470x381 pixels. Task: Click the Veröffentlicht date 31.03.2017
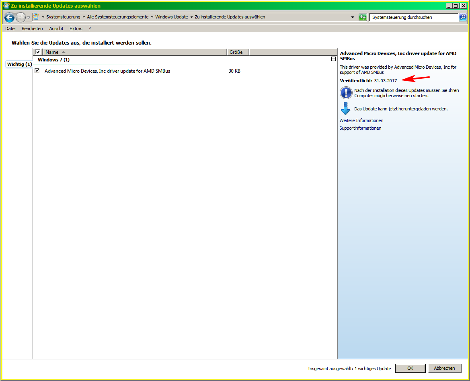pos(386,81)
